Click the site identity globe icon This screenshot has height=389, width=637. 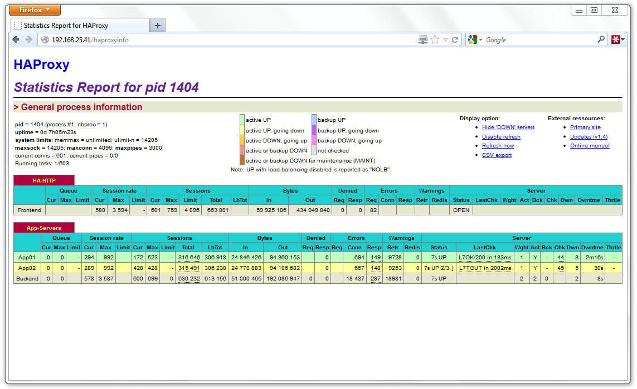click(x=44, y=40)
